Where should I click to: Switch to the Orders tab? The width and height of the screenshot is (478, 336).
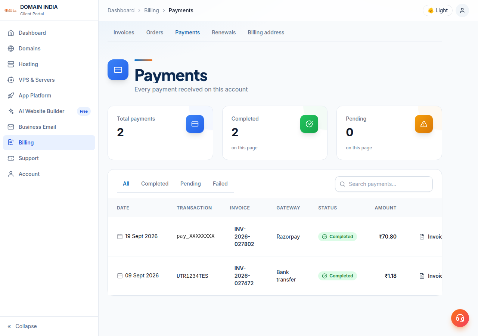tap(155, 32)
